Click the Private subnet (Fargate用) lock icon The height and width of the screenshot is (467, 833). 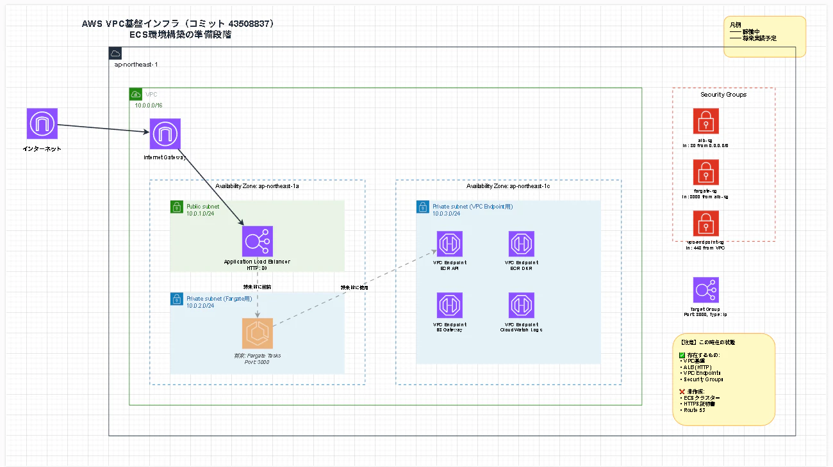(177, 299)
